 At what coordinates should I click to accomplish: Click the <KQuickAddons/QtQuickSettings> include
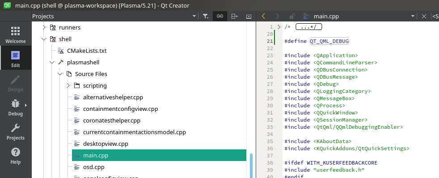[x=361, y=148]
